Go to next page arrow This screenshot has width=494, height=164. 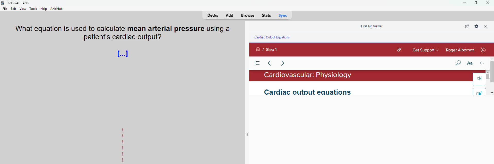click(283, 63)
